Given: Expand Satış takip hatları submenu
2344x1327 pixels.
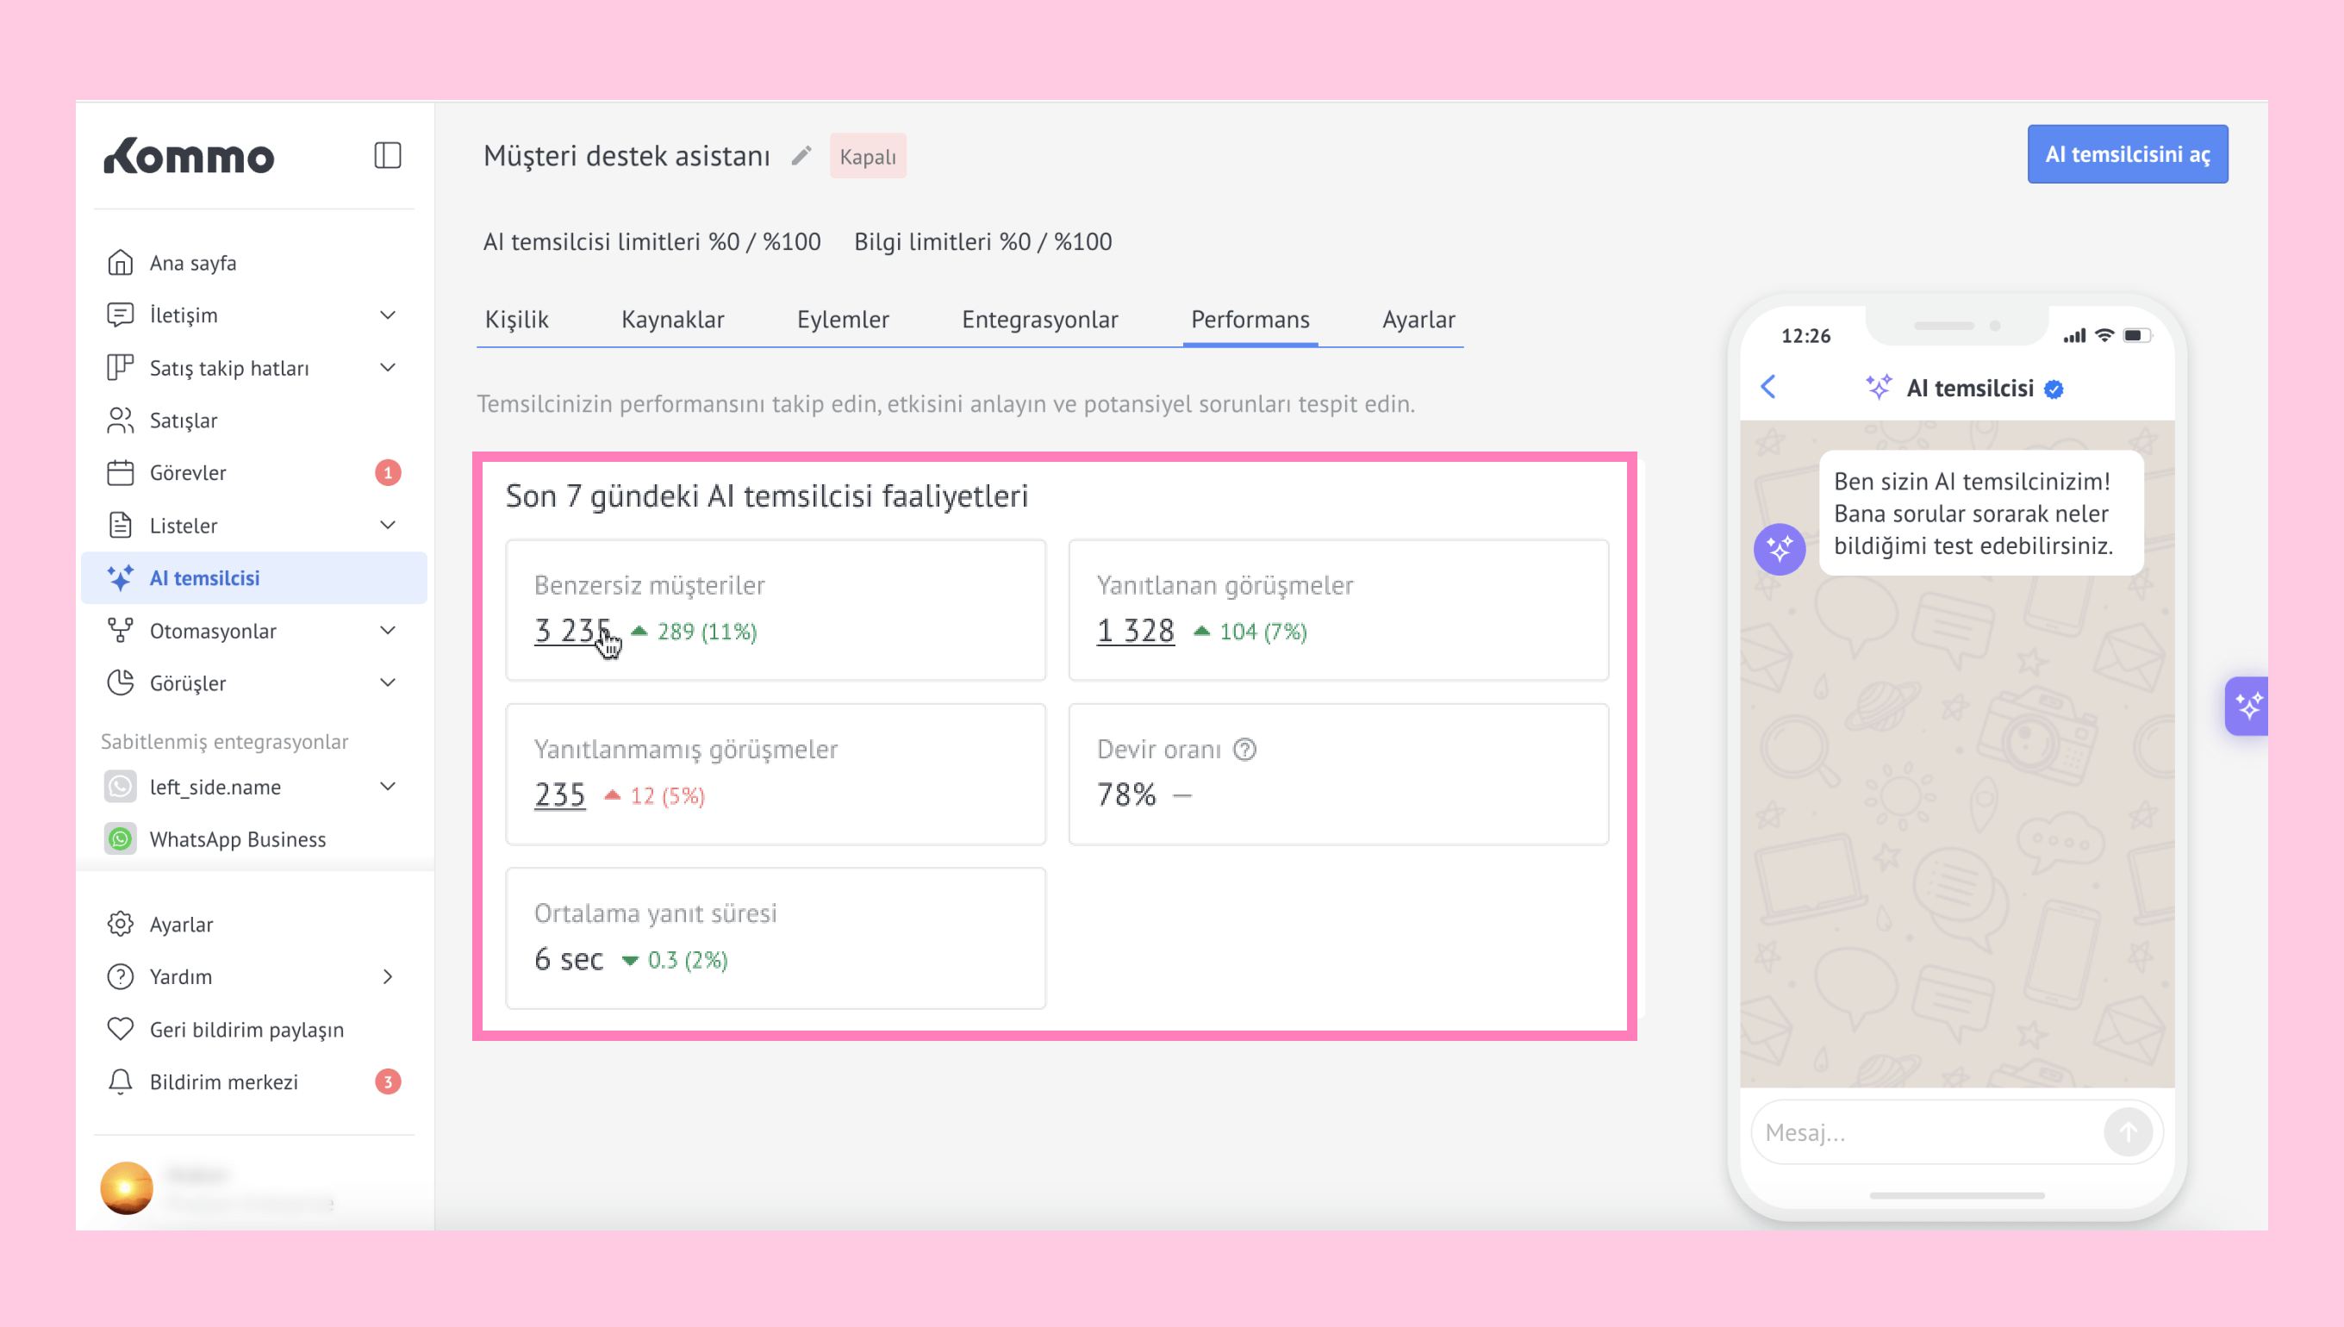Looking at the screenshot, I should point(387,367).
